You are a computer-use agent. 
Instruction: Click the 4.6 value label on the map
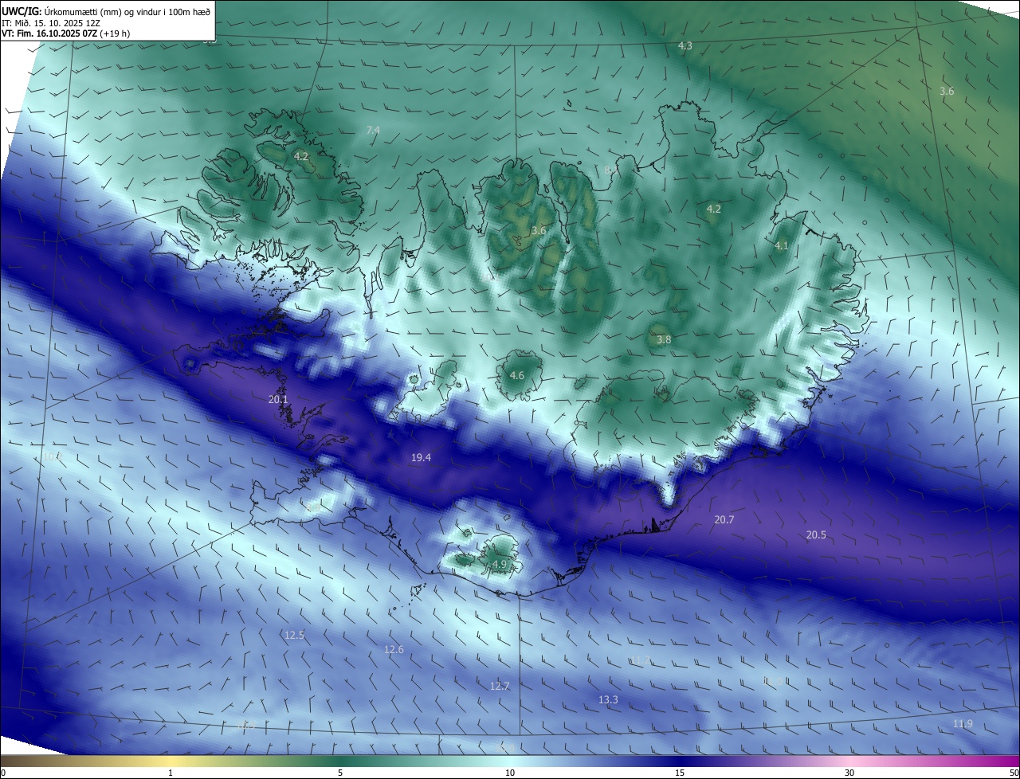[517, 375]
